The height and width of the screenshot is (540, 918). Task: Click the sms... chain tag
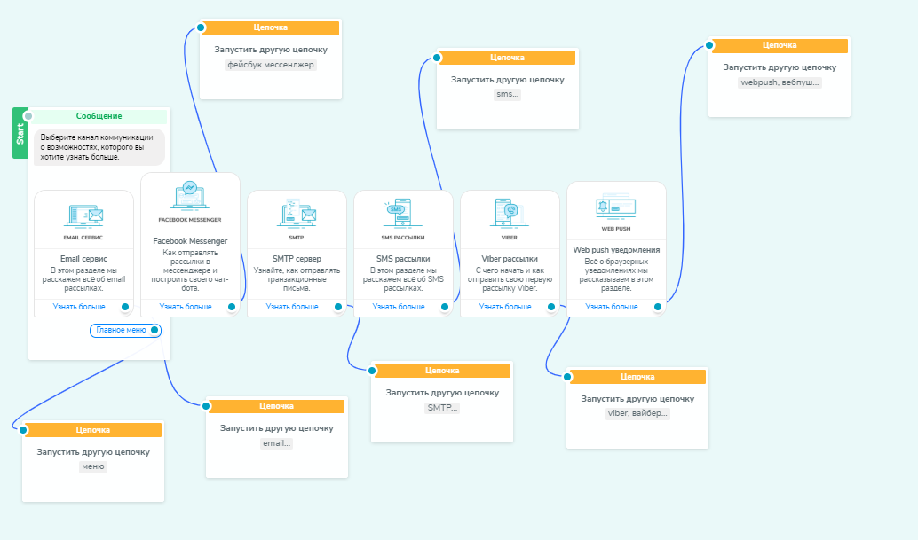[x=508, y=94]
